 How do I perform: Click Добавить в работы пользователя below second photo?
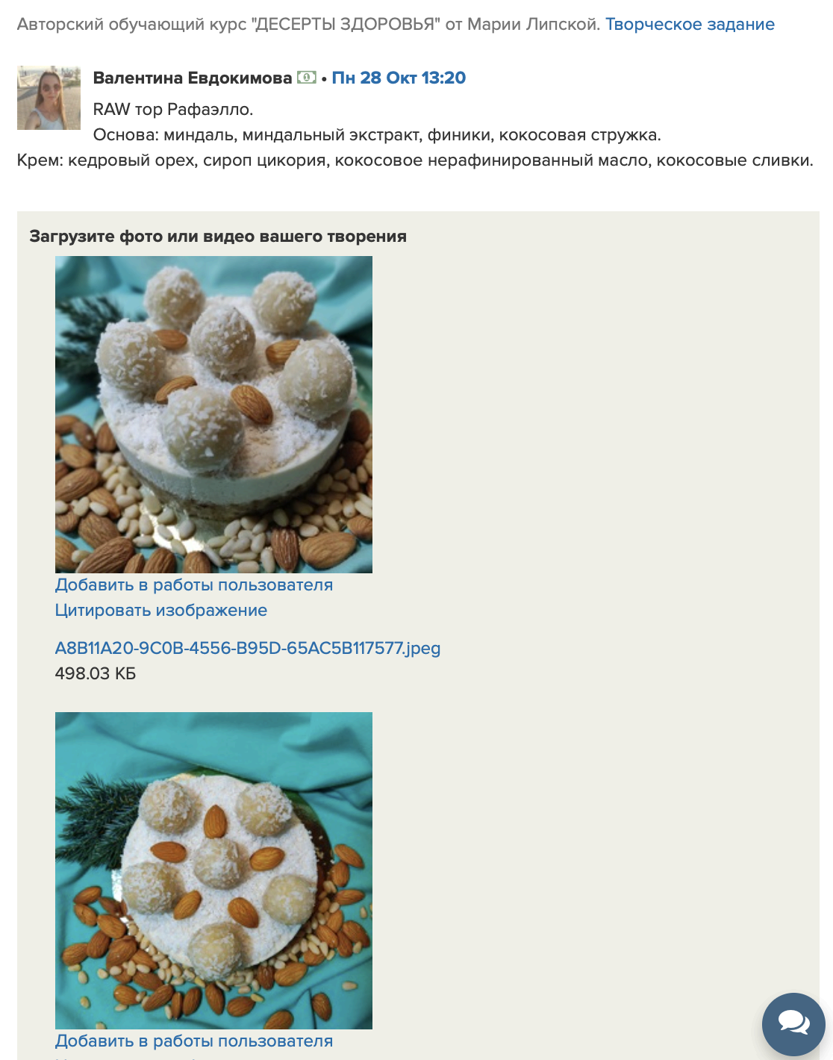[x=194, y=1041]
